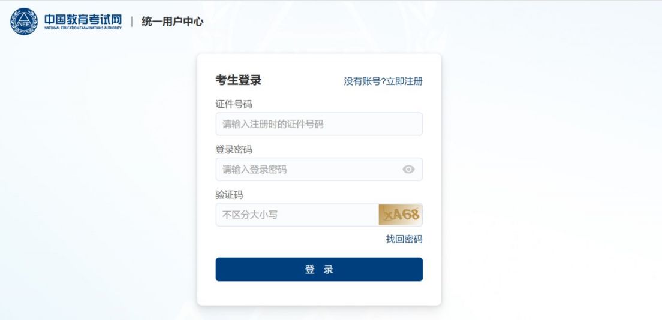Refresh the xA68 captcha image
662x320 pixels.
point(400,215)
